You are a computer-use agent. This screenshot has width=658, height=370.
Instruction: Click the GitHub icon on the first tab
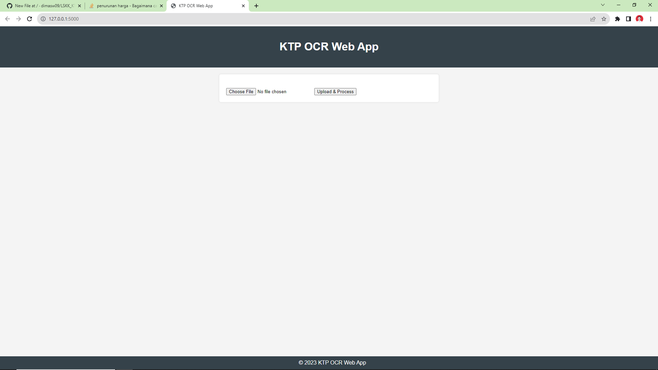9,5
